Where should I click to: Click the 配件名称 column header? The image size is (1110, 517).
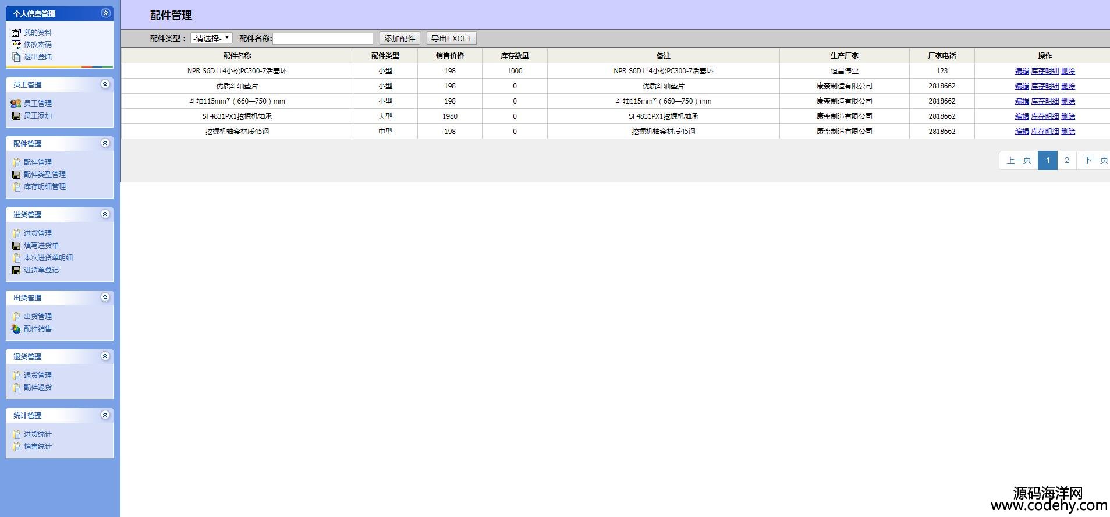(237, 56)
